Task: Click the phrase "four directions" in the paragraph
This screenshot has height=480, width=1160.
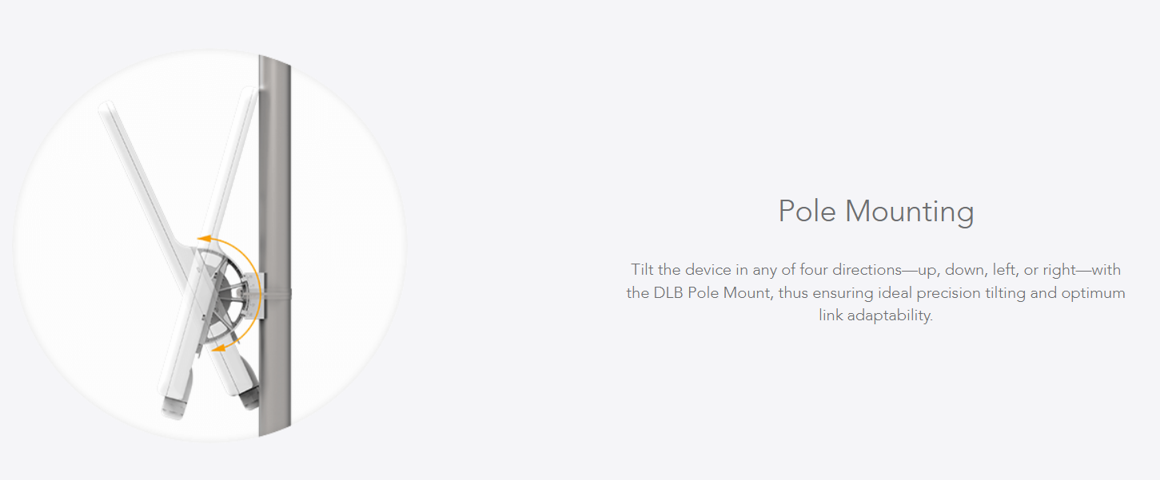Action: [x=850, y=270]
